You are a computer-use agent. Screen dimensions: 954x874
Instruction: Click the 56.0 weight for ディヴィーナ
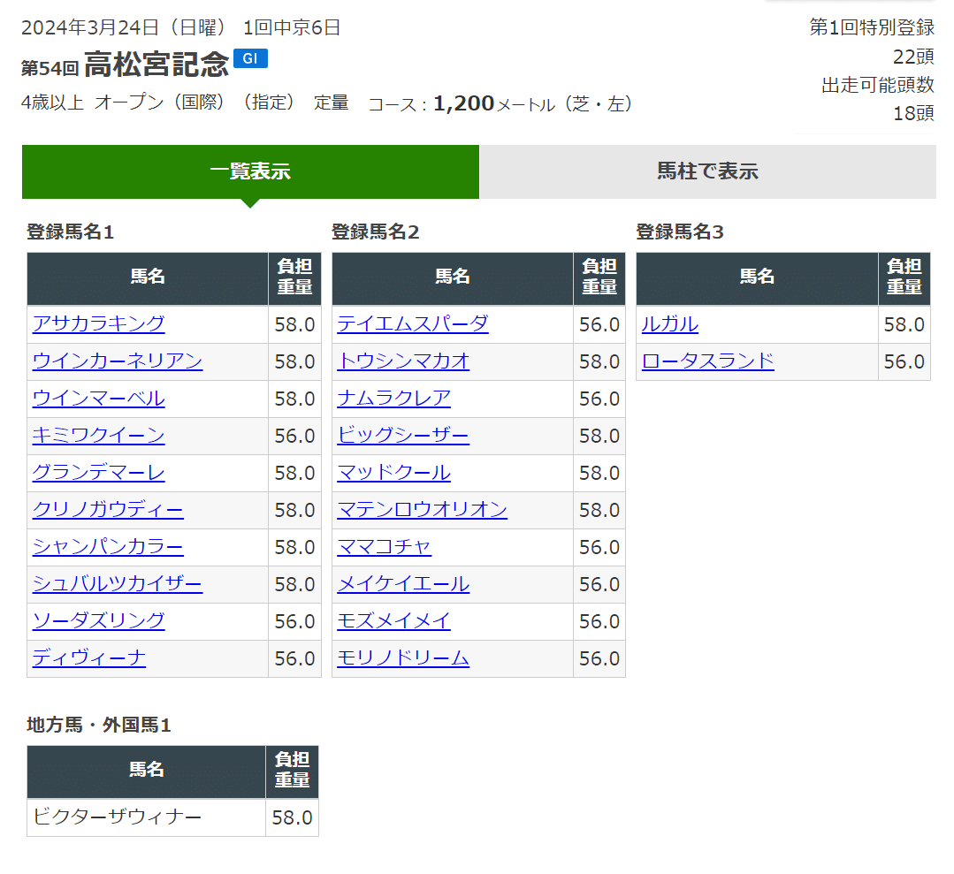pyautogui.click(x=294, y=658)
